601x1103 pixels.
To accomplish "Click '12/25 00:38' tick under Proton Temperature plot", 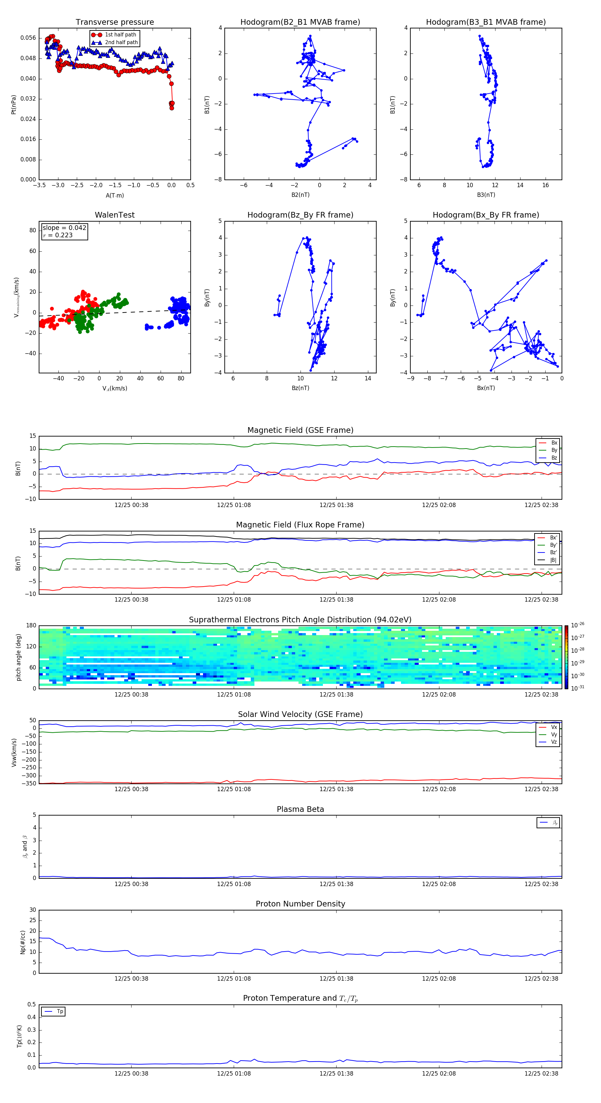I will point(131,1074).
